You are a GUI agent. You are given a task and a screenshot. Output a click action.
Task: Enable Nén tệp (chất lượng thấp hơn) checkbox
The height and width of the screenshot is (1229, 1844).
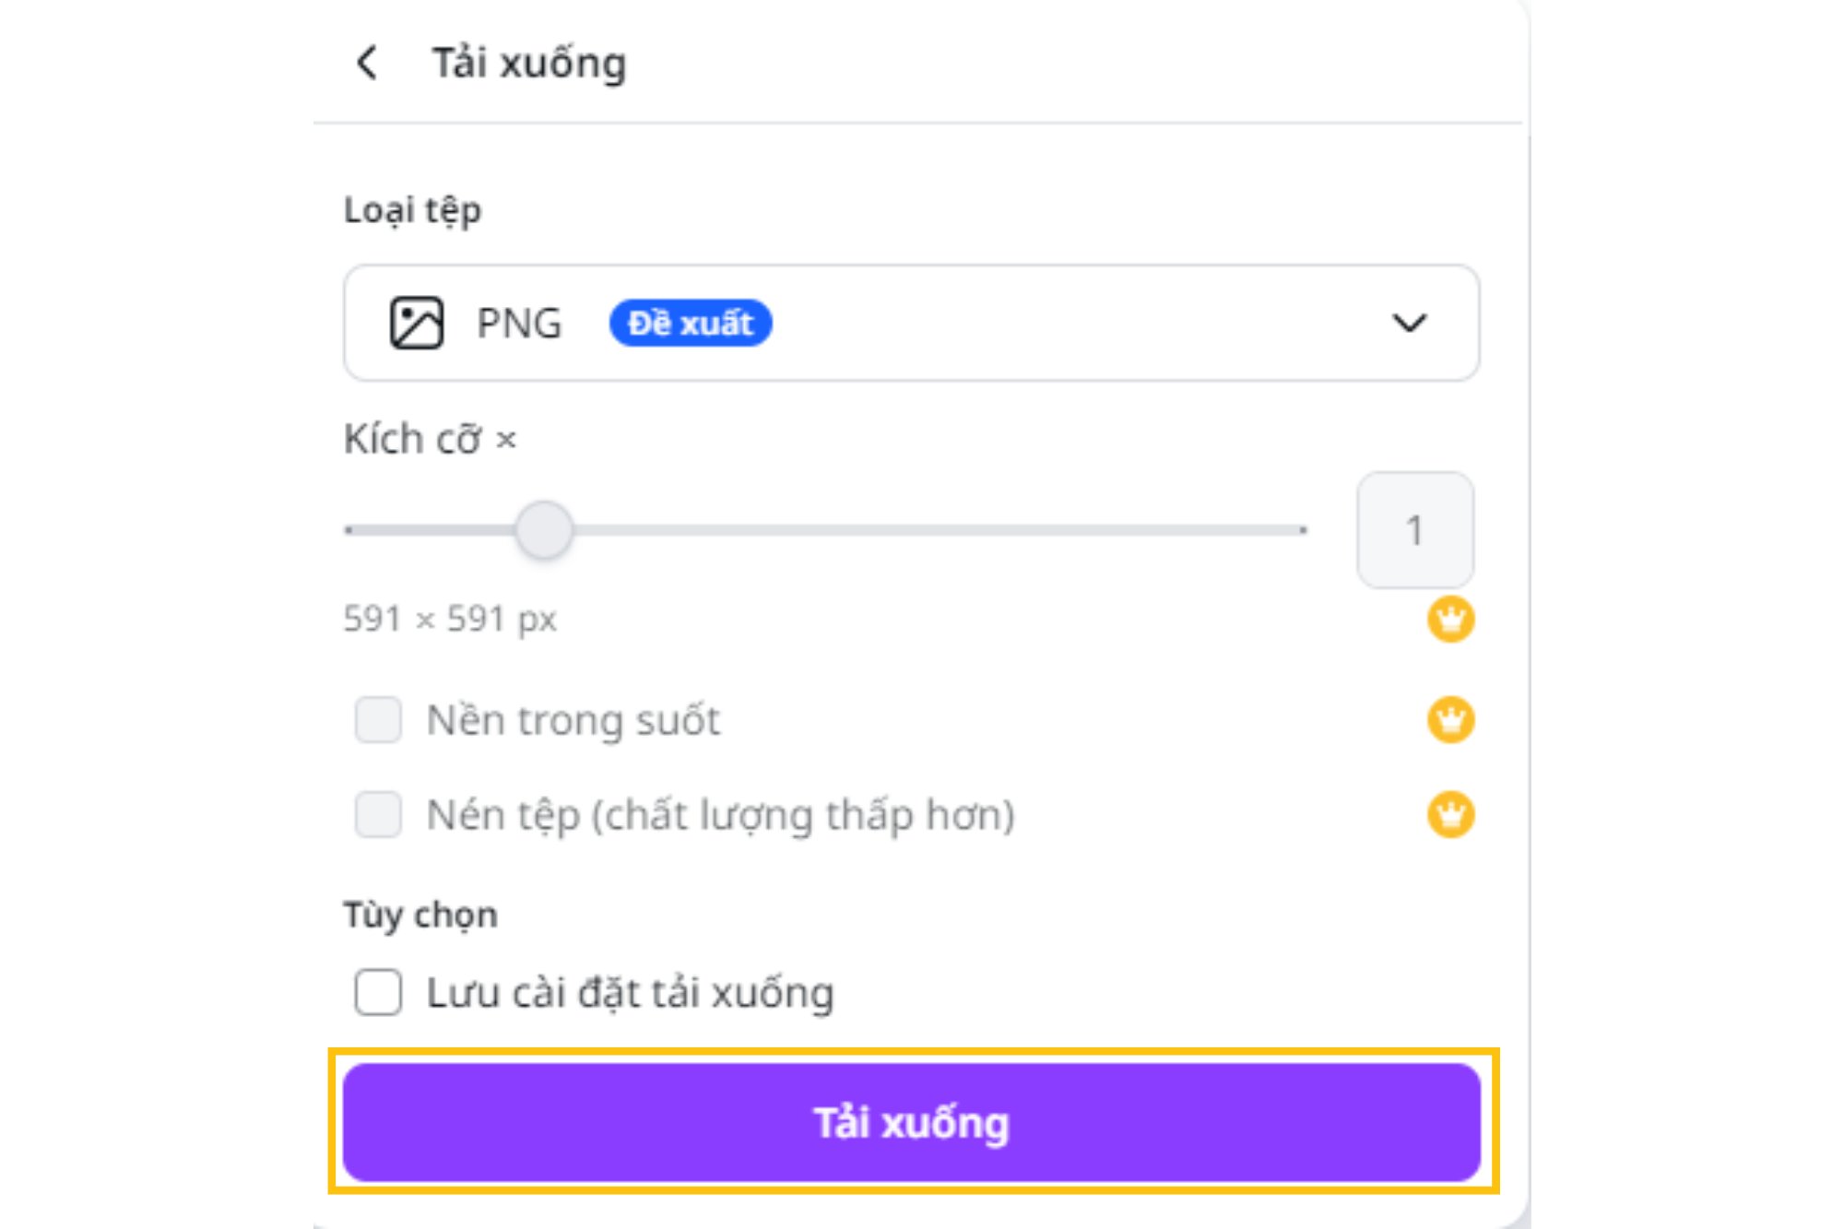pos(378,814)
